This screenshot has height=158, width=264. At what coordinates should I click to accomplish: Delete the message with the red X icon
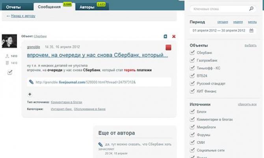[x=174, y=36]
